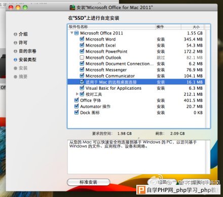The height and width of the screenshot is (197, 223).
Task: Click the 操作 column header
Action: click(168, 27)
